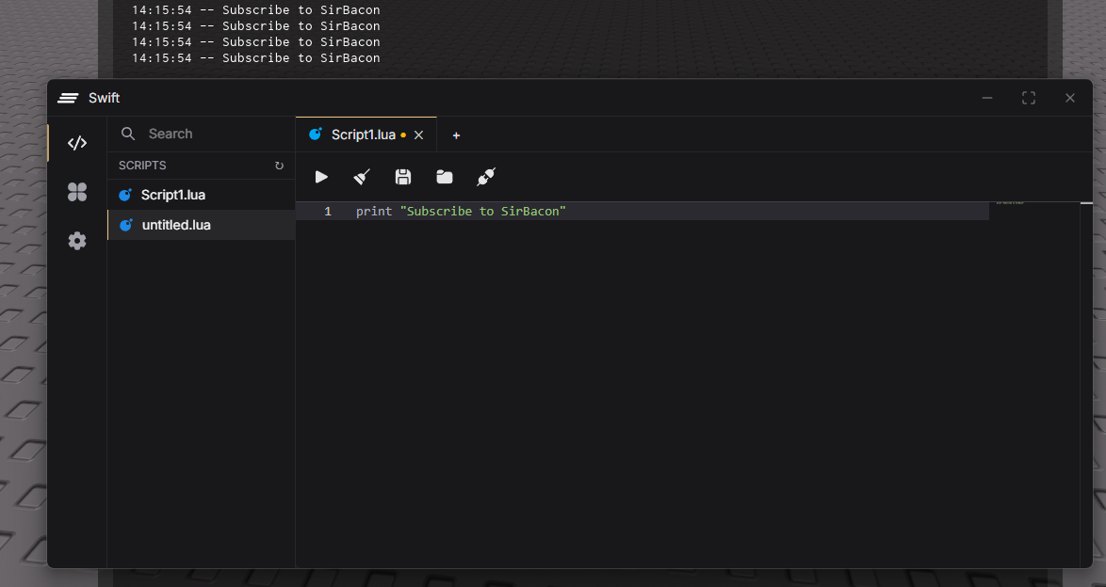Open the code editor sidebar view
Image resolution: width=1106 pixels, height=587 pixels.
[x=77, y=143]
